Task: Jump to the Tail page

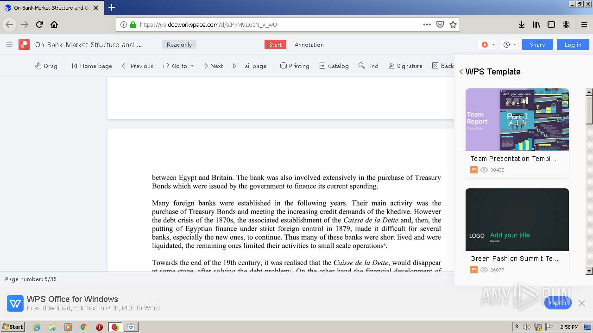Action: click(250, 66)
